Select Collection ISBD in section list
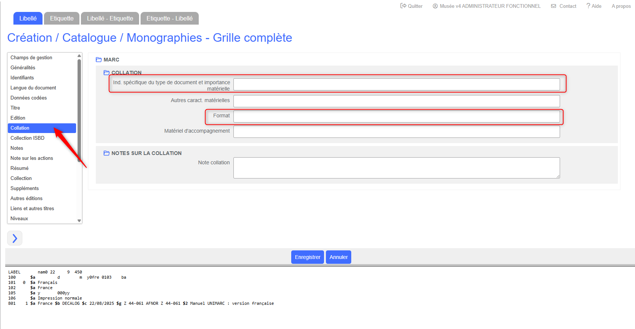The height and width of the screenshot is (329, 635). tap(28, 138)
